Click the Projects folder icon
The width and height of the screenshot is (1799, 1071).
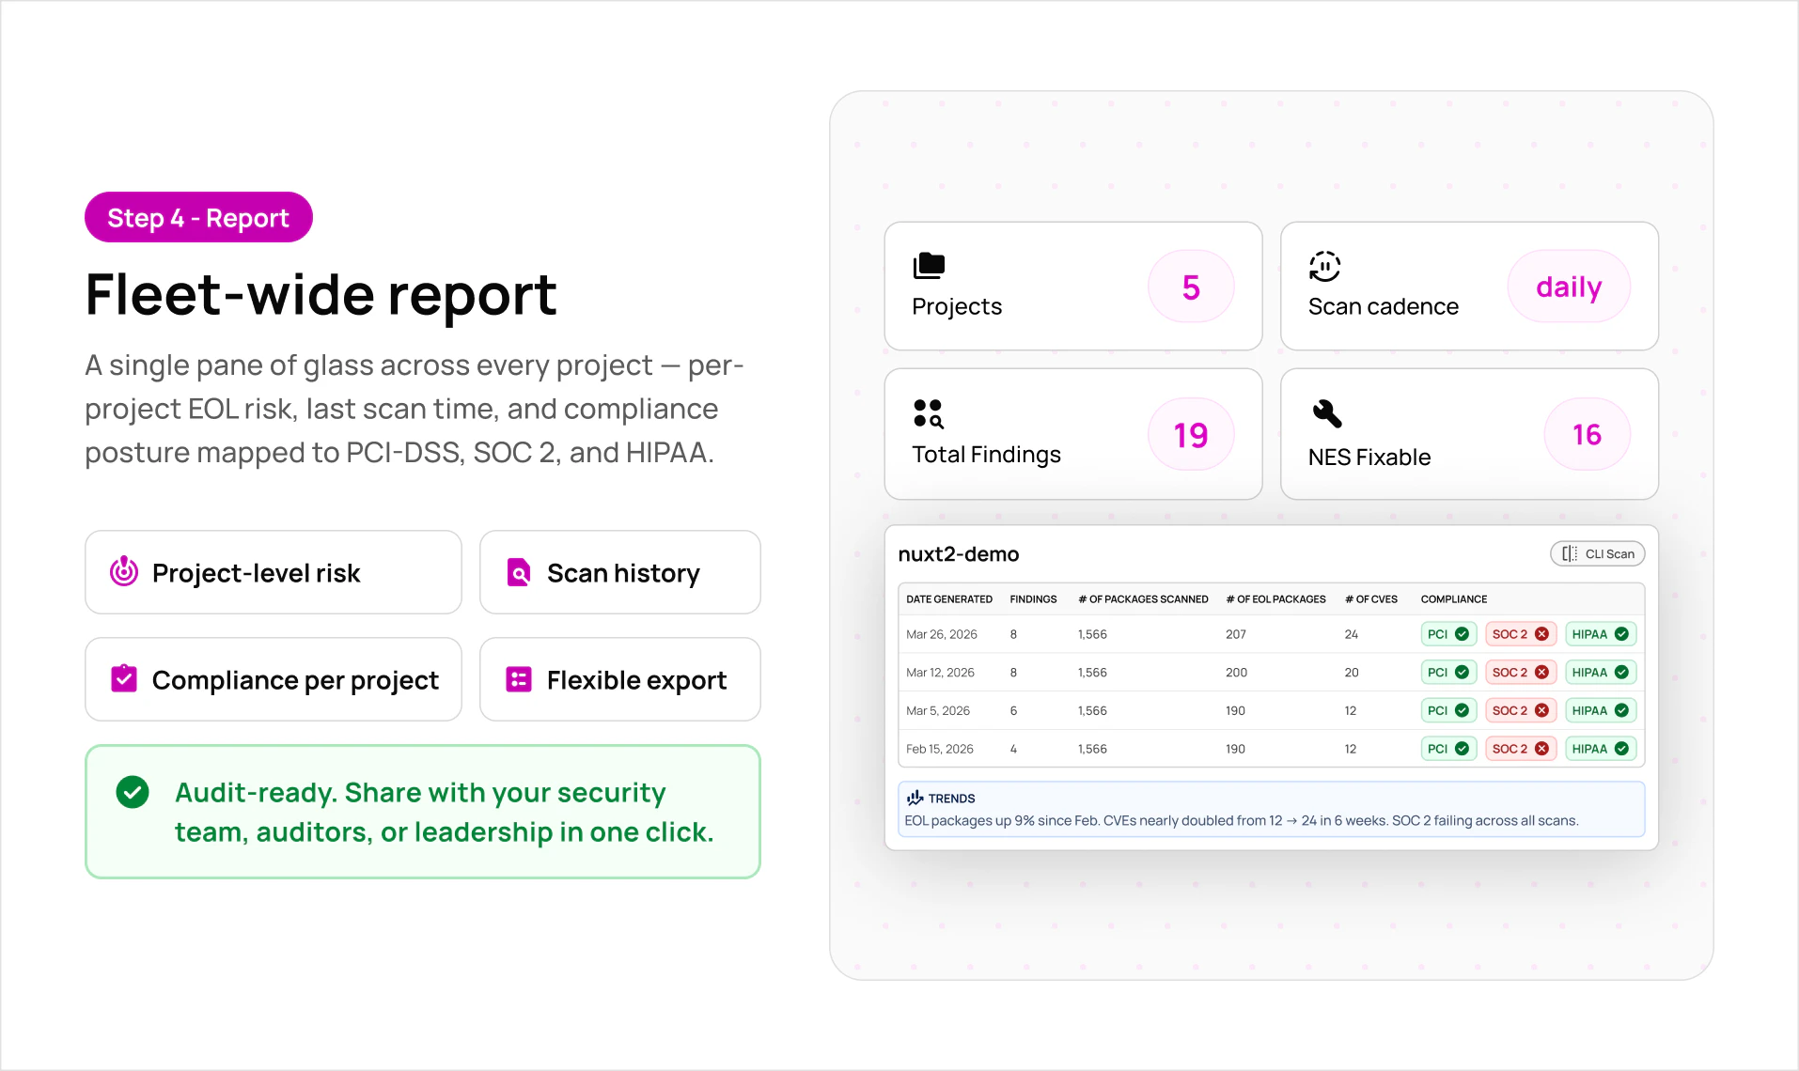929,266
